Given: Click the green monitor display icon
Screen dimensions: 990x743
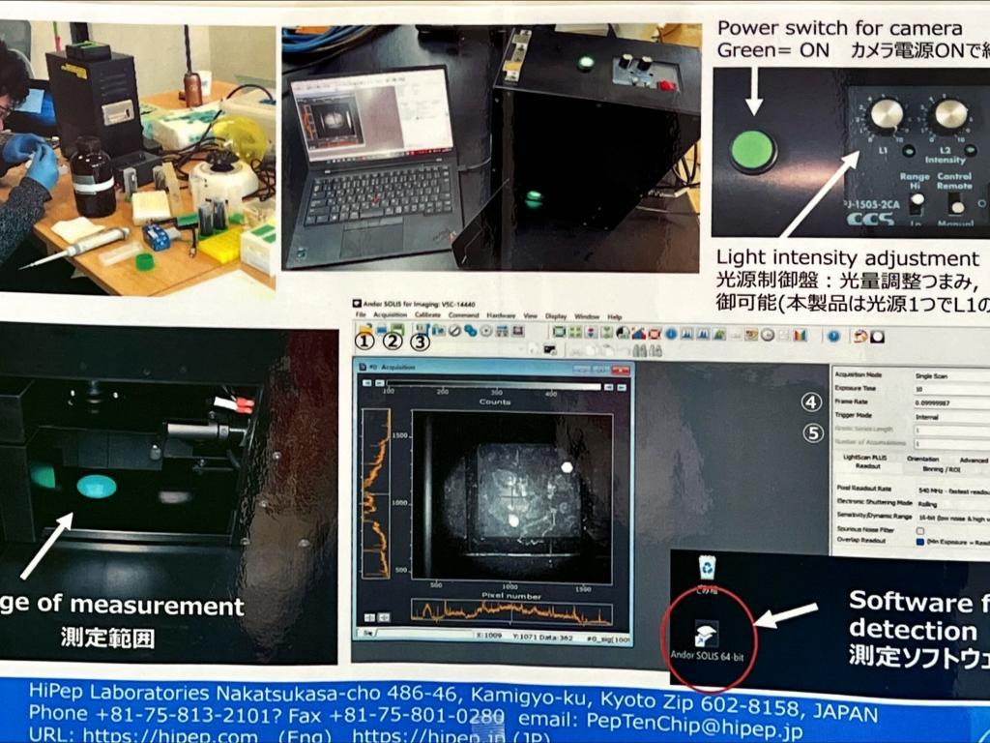Looking at the screenshot, I should coord(559,332).
